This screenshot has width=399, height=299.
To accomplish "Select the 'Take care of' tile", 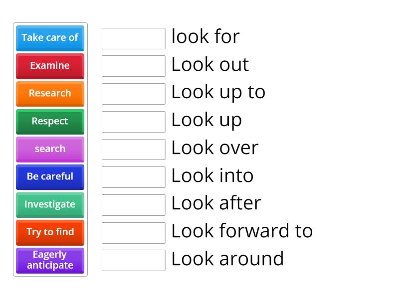I will (50, 38).
